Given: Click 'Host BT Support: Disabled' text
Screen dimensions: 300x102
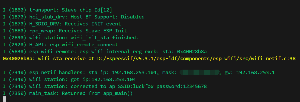Looking at the screenshot, I should click(108, 17).
